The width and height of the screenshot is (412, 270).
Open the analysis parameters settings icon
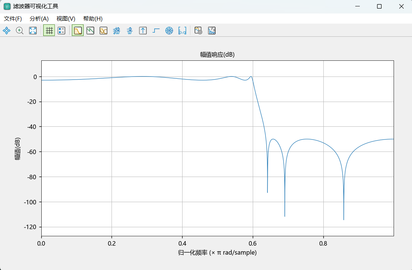tap(199, 31)
